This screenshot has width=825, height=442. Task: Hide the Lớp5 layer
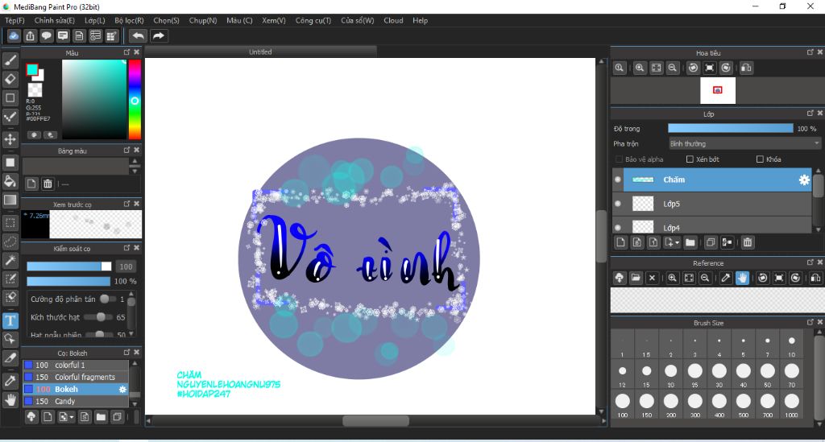coord(618,204)
